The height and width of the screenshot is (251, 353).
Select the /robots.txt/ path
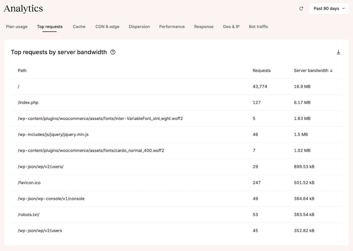click(29, 215)
